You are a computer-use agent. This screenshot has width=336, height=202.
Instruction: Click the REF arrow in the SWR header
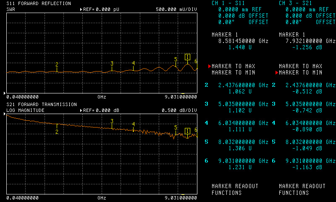tap(81, 9)
